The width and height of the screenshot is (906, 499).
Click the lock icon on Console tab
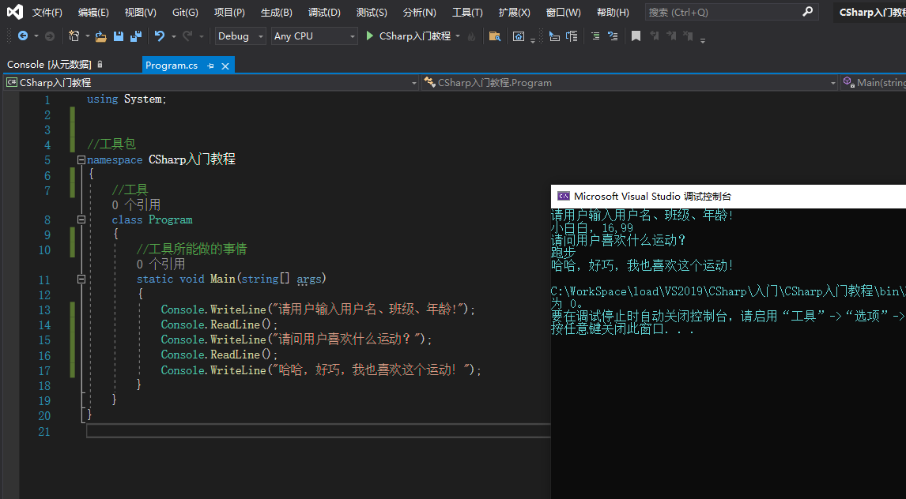click(100, 64)
